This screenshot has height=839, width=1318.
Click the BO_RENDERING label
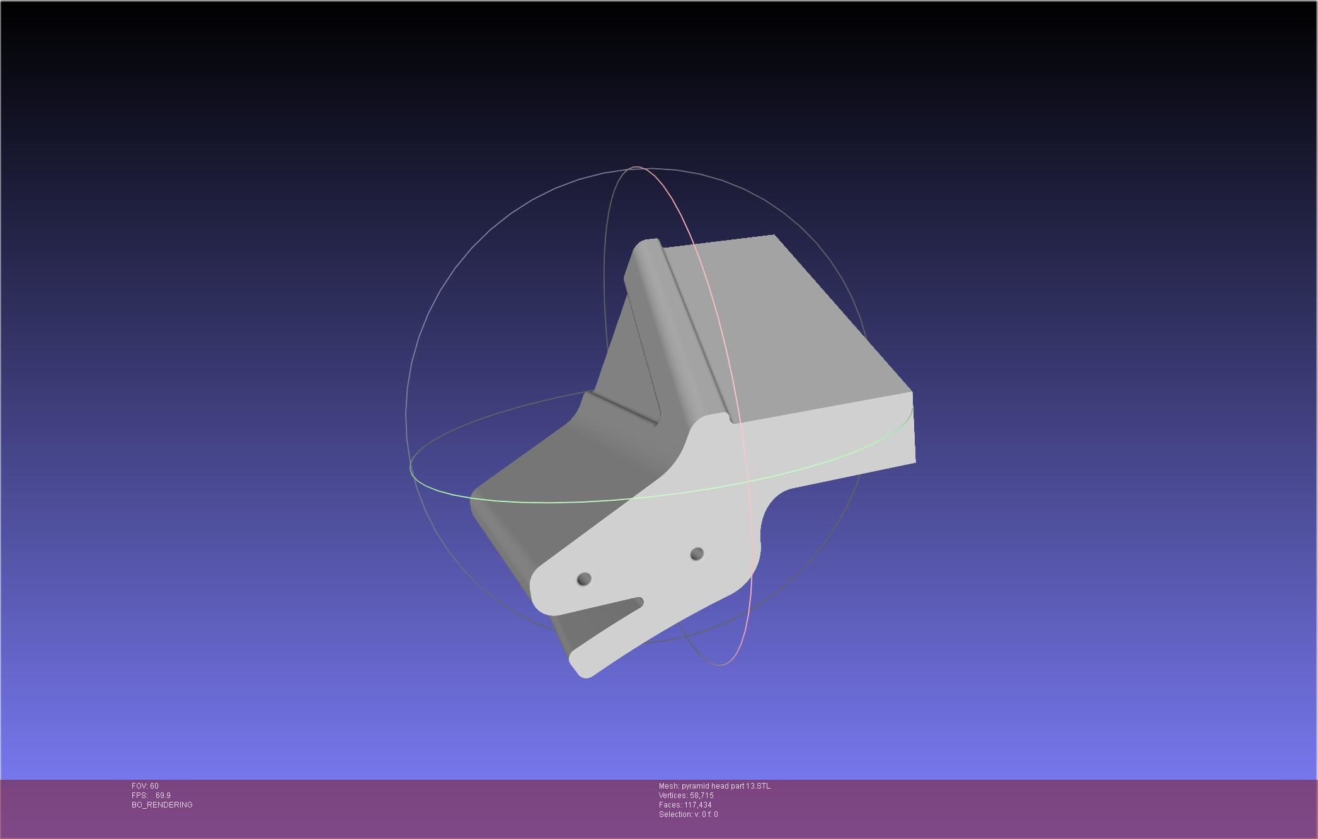[162, 805]
